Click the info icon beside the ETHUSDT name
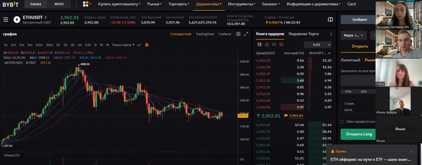422x165 pixels. pyautogui.click(x=45, y=17)
